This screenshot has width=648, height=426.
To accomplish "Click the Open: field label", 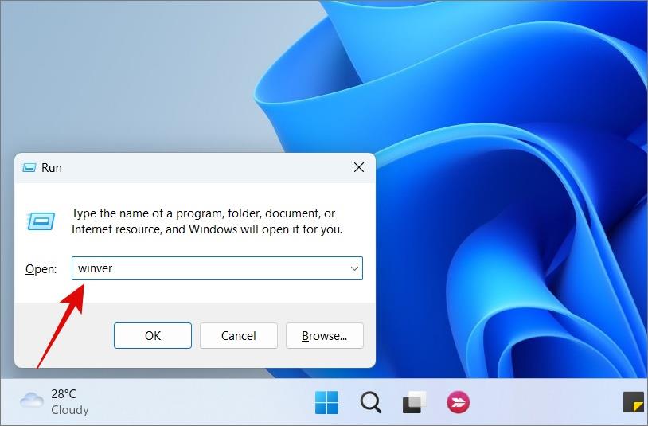I will tap(41, 269).
